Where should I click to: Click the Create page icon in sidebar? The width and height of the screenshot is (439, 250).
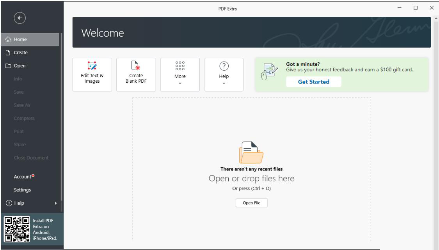[x=8, y=53]
